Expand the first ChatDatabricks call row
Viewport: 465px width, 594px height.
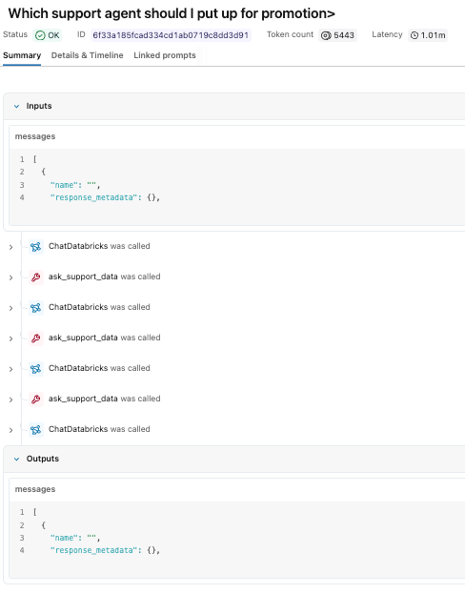pyautogui.click(x=11, y=247)
